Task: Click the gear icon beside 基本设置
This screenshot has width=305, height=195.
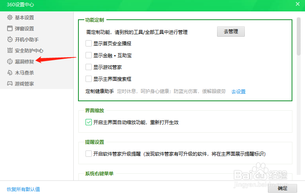Action: tap(10, 17)
